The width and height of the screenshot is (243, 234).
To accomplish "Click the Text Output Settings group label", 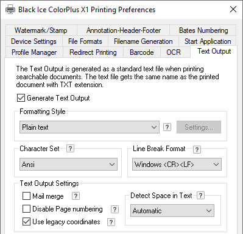I will 49,183.
